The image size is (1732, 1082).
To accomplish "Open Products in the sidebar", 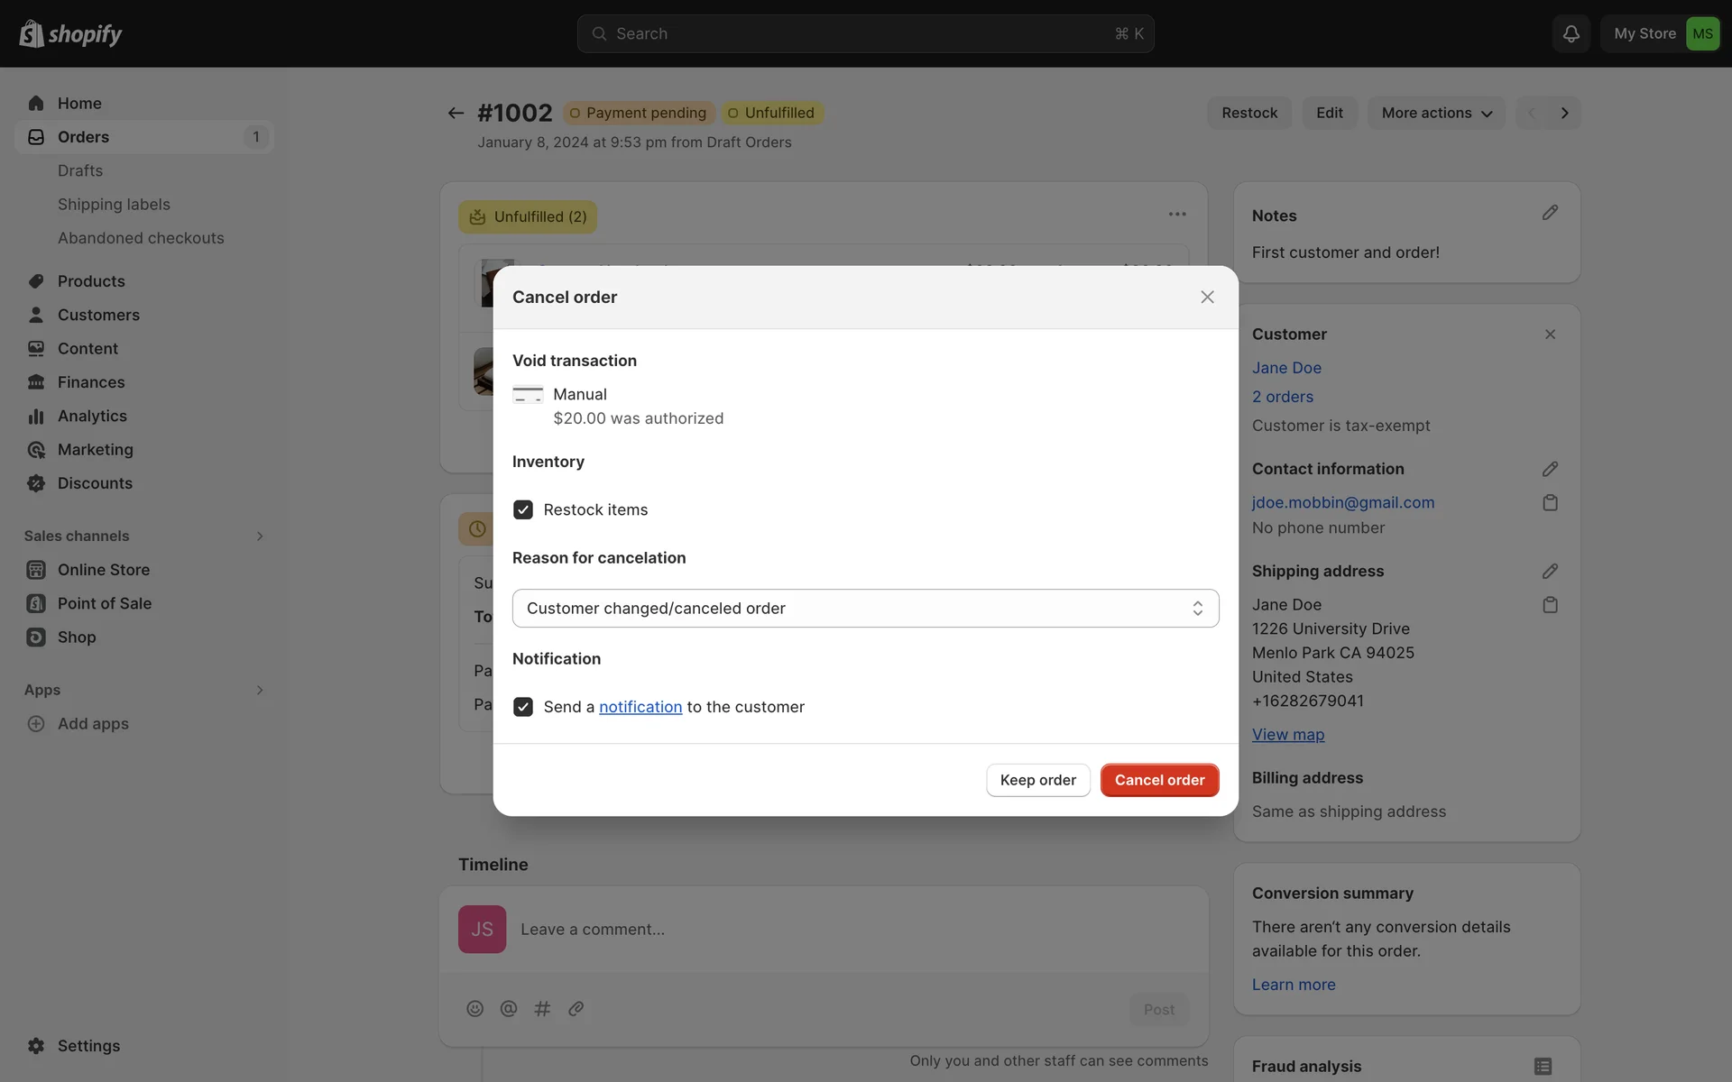I will tap(91, 281).
